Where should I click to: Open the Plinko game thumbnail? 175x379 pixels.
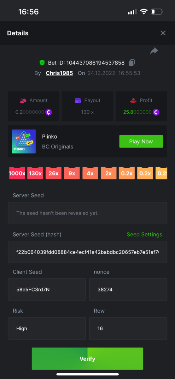coord(24,141)
